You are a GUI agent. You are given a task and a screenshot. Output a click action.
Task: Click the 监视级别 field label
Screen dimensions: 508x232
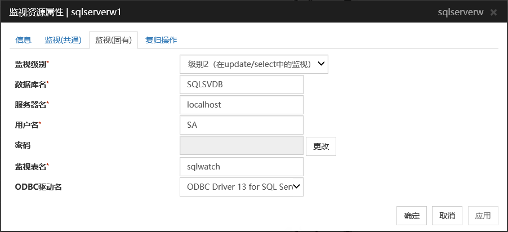click(31, 64)
